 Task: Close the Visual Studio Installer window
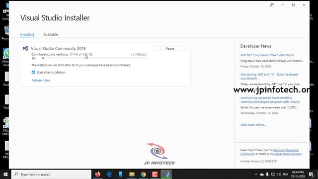pyautogui.click(x=304, y=5)
